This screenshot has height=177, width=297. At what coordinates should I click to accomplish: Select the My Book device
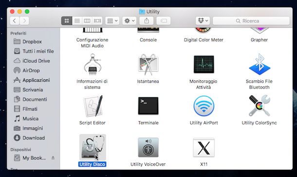(30, 158)
